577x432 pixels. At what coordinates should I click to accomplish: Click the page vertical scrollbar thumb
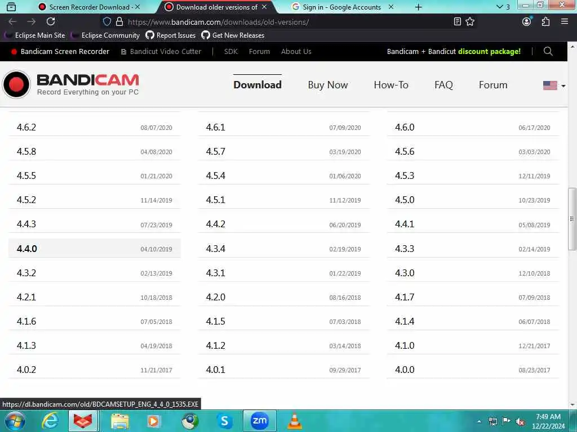[572, 219]
